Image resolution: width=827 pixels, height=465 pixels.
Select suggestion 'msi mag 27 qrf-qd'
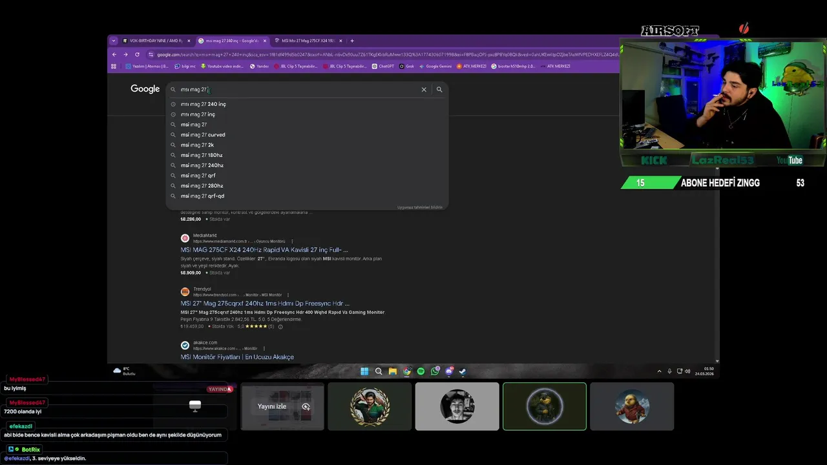(x=307, y=196)
